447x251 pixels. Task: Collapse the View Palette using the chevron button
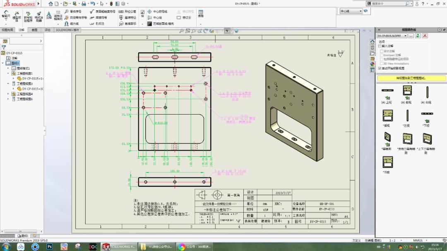pos(379,29)
